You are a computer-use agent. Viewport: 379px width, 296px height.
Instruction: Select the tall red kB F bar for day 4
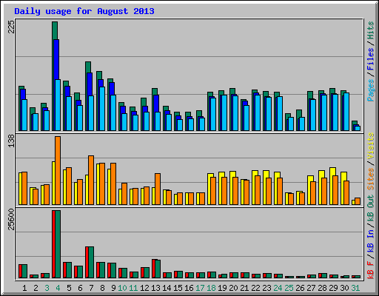(53, 244)
